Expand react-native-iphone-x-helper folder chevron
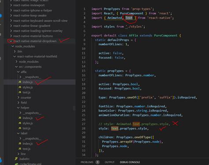Viewport: 209px width, 165px height. point(11,10)
